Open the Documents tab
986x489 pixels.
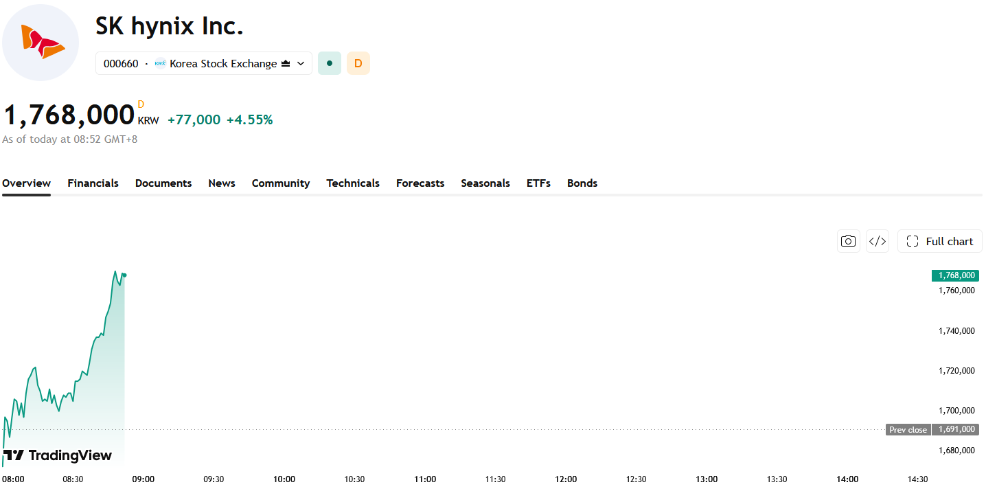163,183
